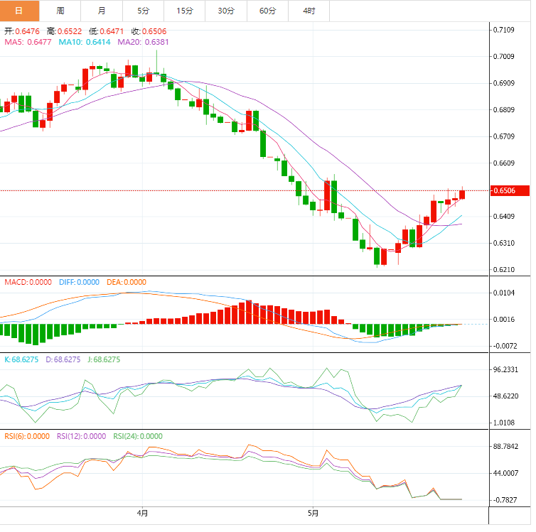This screenshot has height=532, width=536.
Task: Click the 0.6310 price axis label
Action: (x=504, y=243)
